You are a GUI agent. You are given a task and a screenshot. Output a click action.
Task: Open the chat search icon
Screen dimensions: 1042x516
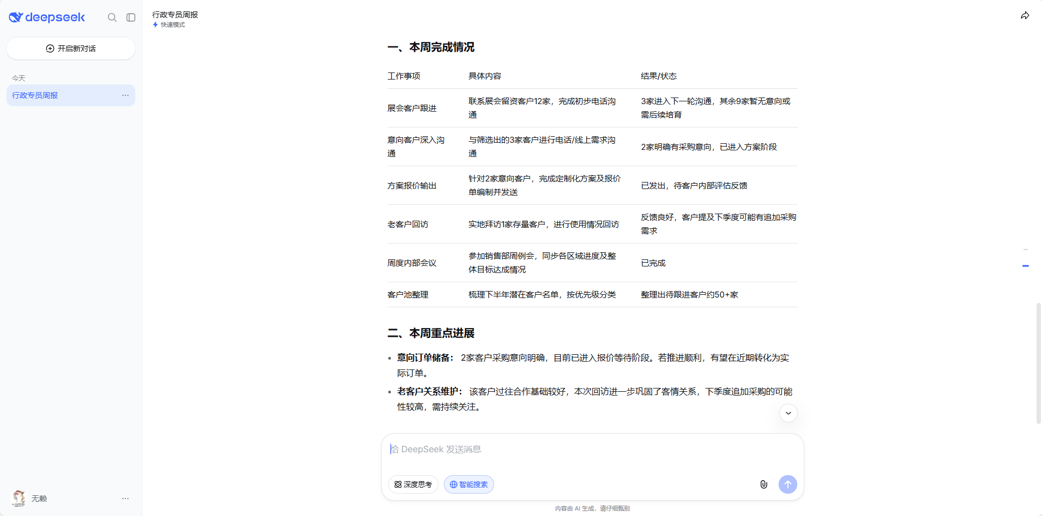(x=112, y=17)
